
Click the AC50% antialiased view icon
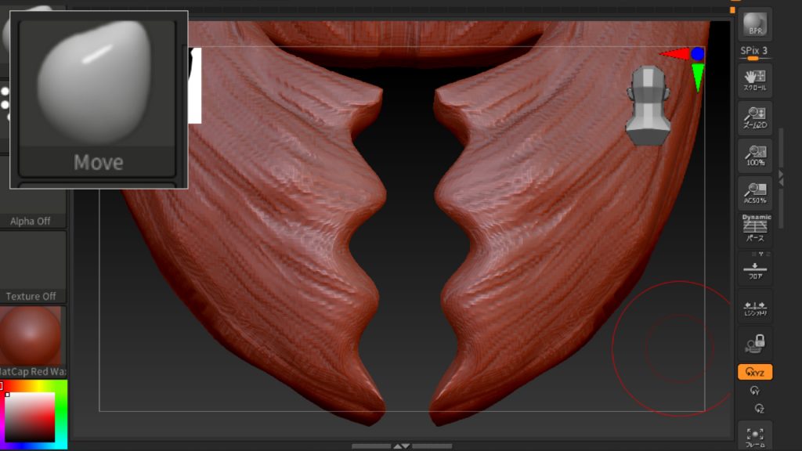click(x=753, y=193)
